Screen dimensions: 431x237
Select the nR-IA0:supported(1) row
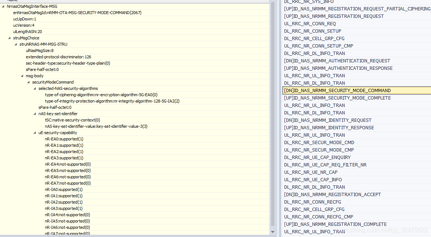pyautogui.click(x=63, y=189)
